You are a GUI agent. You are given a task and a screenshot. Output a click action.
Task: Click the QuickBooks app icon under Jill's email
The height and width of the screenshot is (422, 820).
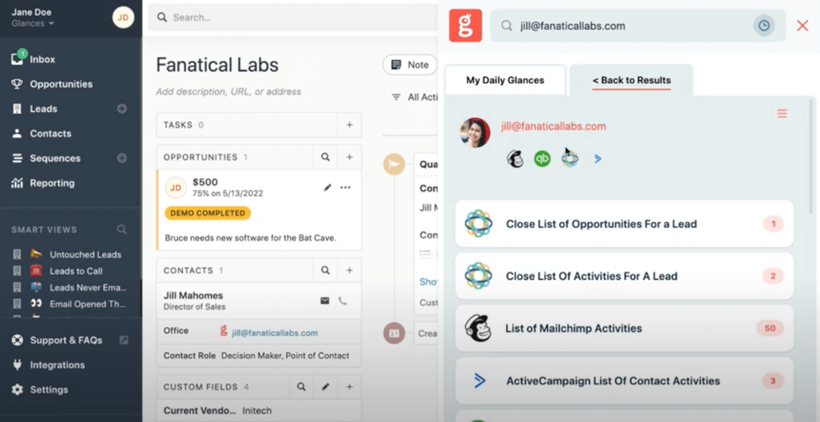click(x=543, y=158)
